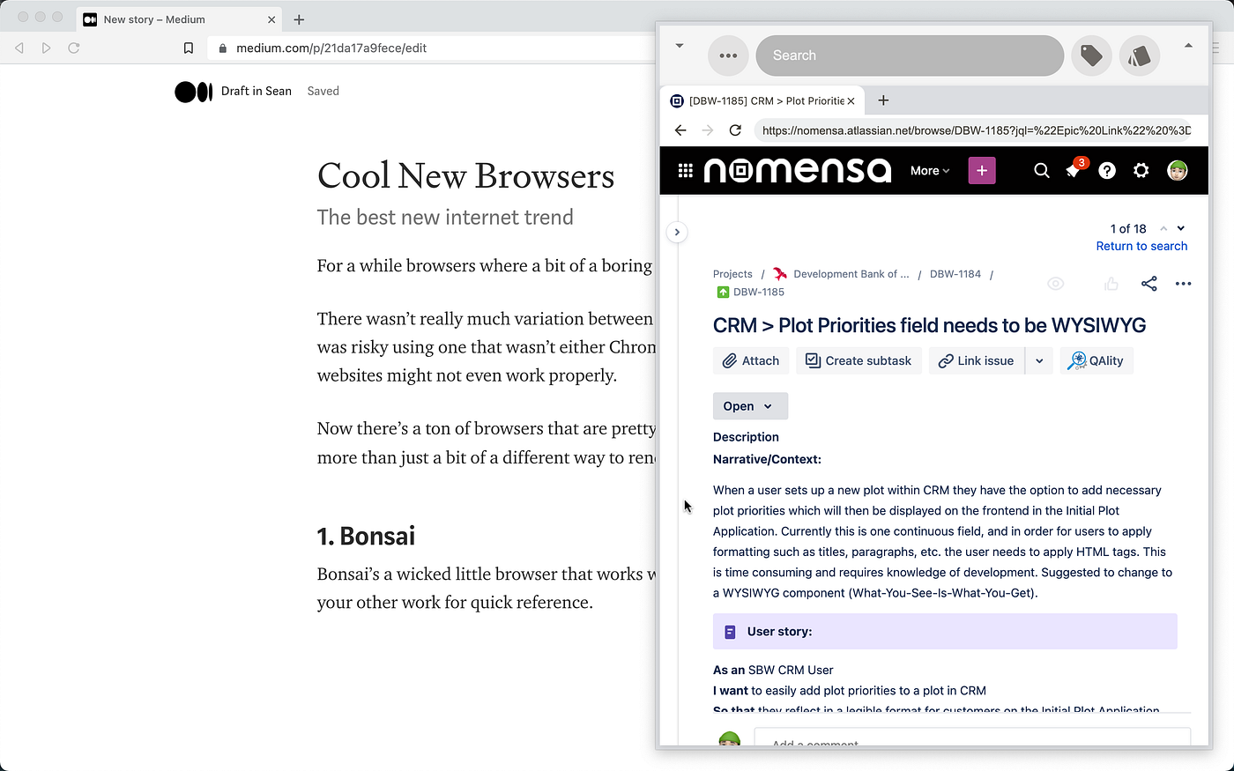
Task: Expand the More menu in Jira header
Action: (x=930, y=171)
